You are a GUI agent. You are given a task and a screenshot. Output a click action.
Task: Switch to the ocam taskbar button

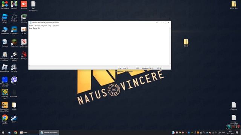click(29, 132)
